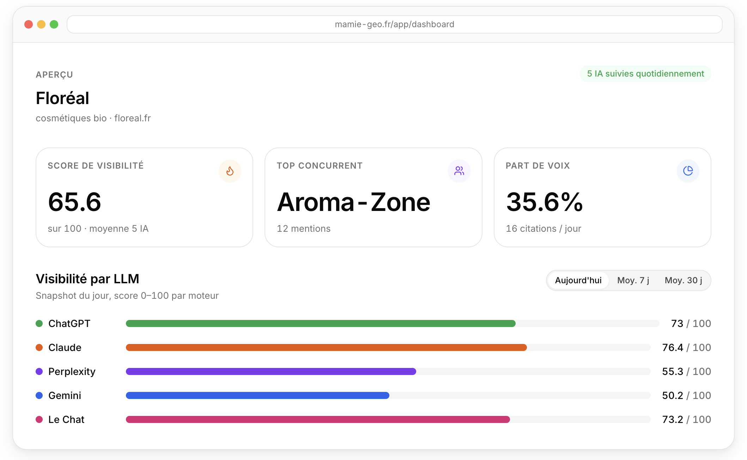The height and width of the screenshot is (460, 747).
Task: Click the blue Gemini legend dot
Action: click(39, 395)
